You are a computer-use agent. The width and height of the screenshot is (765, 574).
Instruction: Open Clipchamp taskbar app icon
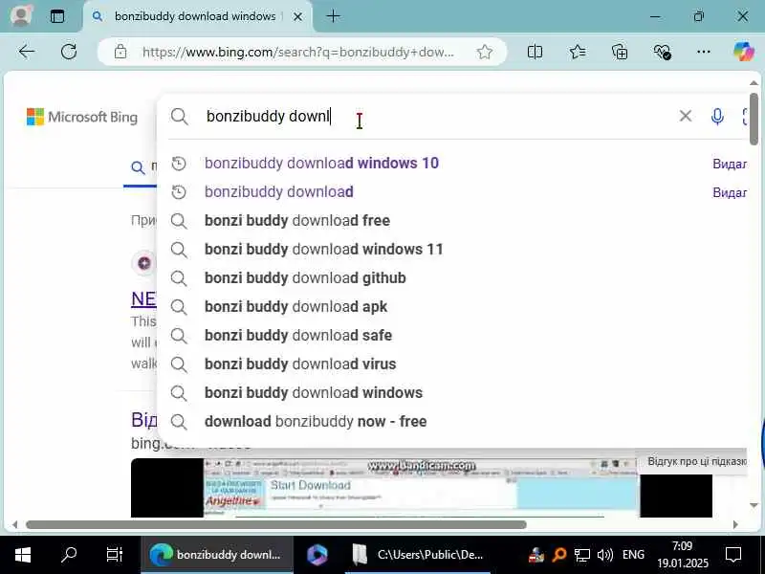(317, 555)
